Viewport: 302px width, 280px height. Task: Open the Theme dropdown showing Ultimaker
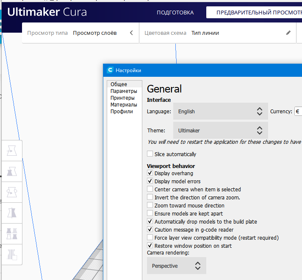[221, 130]
